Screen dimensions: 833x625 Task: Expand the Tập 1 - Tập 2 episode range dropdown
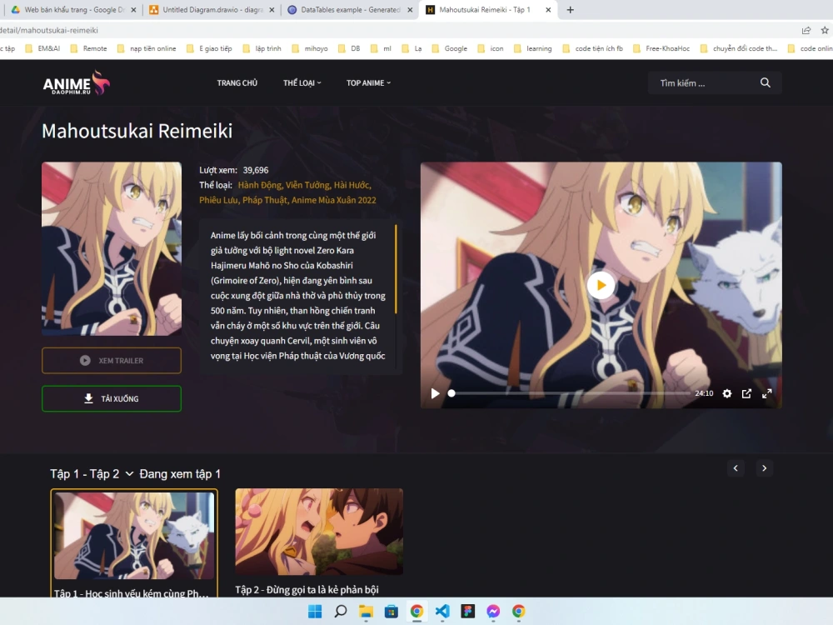pyautogui.click(x=92, y=474)
